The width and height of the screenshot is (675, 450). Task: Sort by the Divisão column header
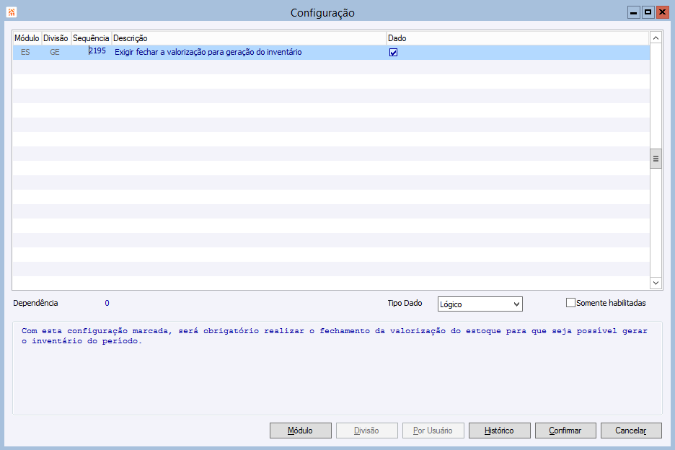click(56, 38)
